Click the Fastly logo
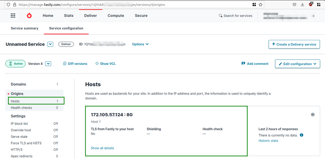Screen dimensions: 325x159 pos(29,16)
